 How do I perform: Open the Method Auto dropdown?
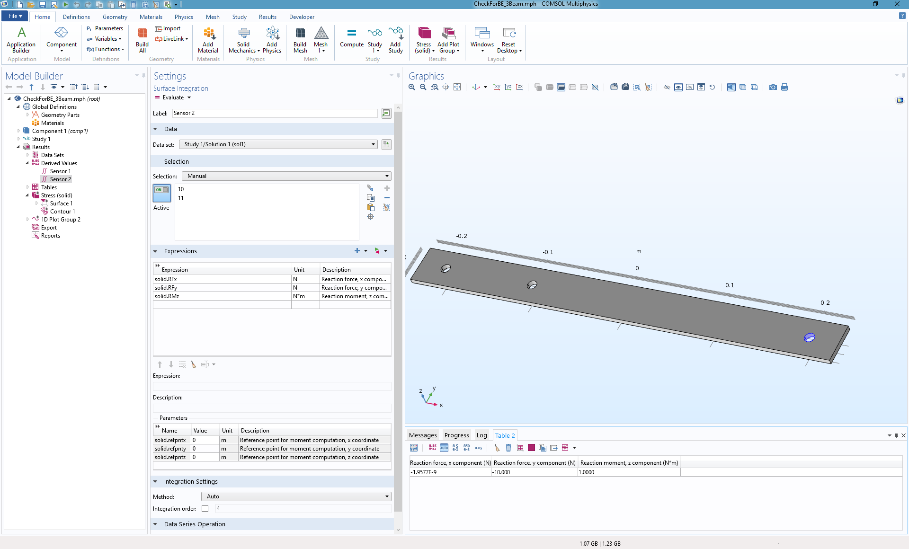coord(296,496)
